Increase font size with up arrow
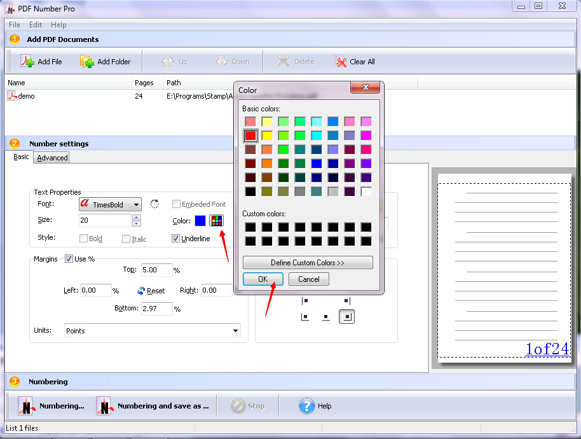 point(137,218)
